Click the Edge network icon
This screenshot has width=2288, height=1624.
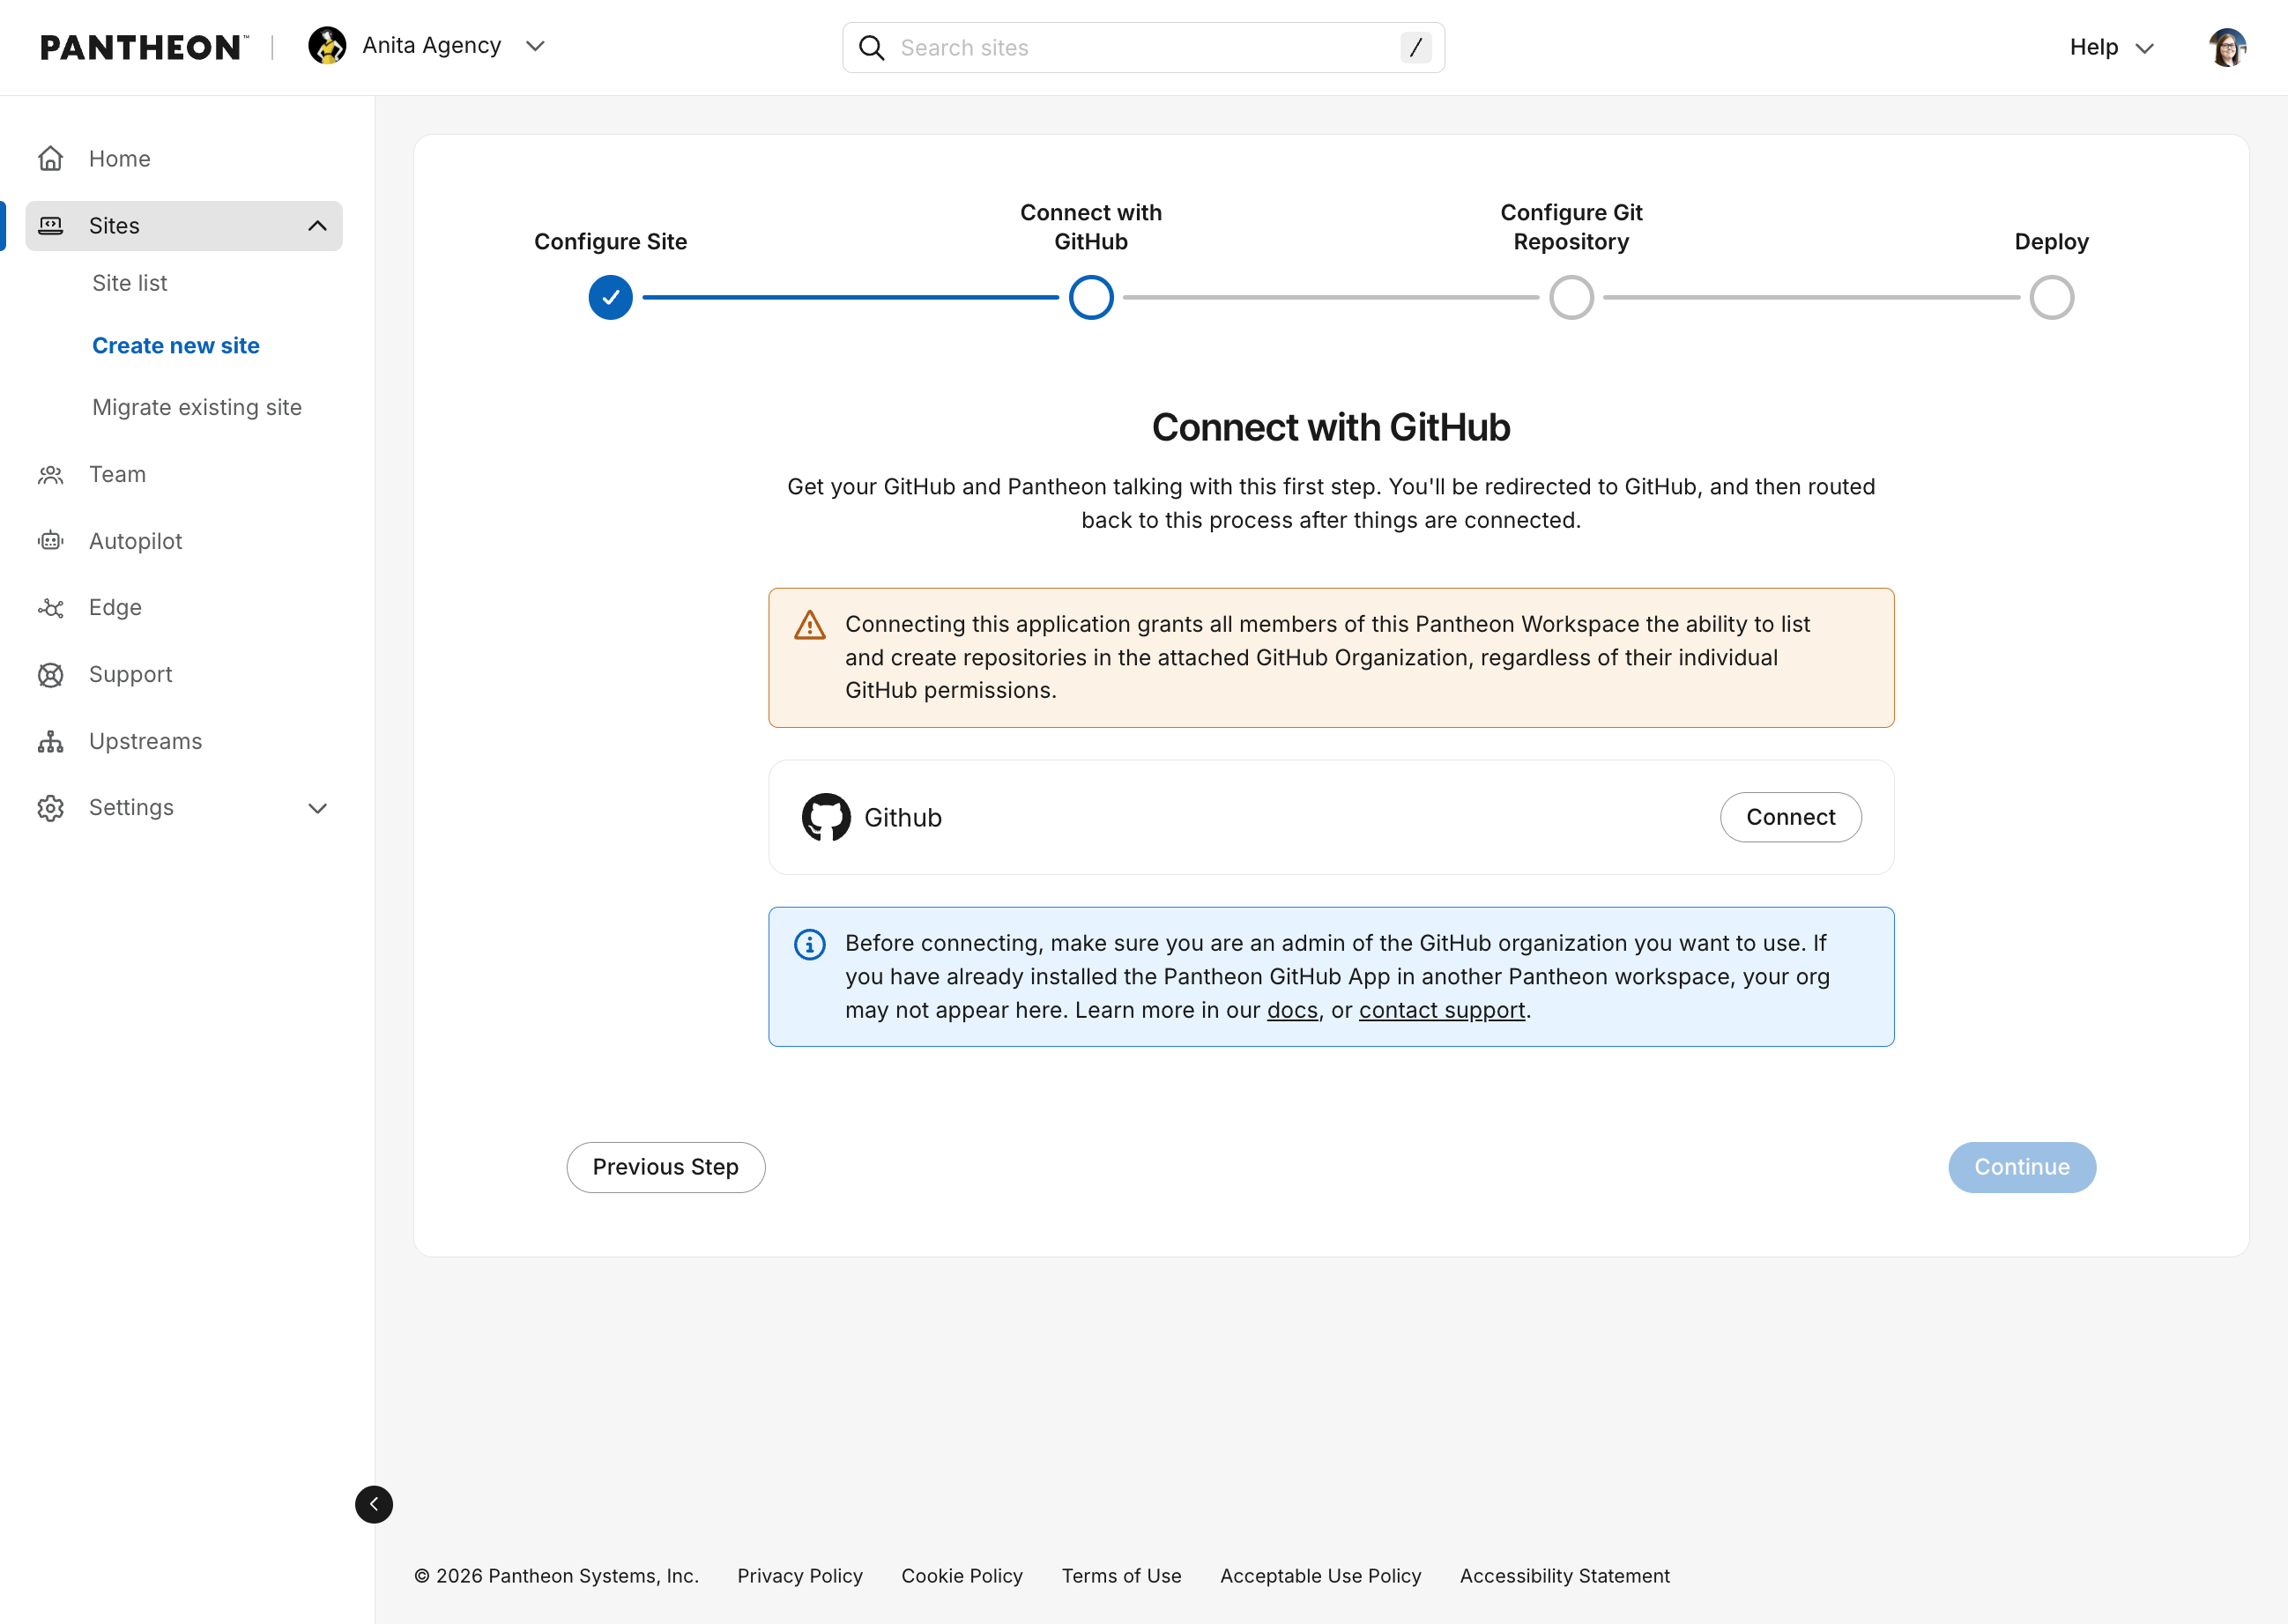(x=51, y=608)
